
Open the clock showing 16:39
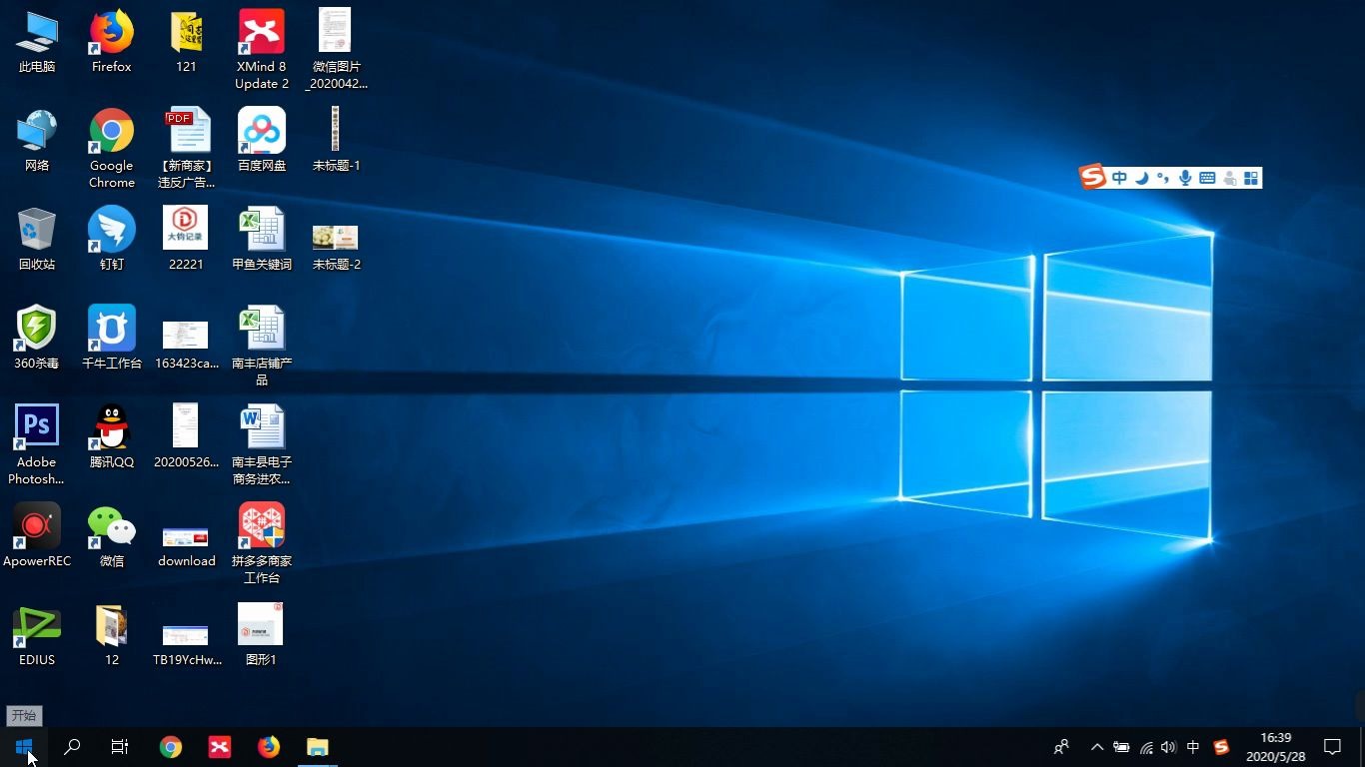tap(1276, 747)
